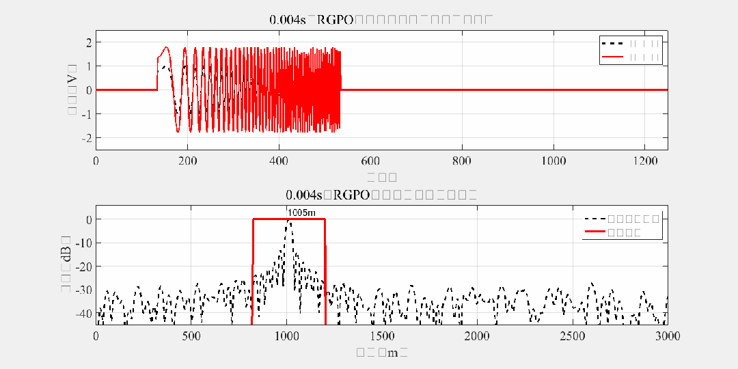Click the y-axis tick label -1 of the waveform plot
This screenshot has width=738, height=369.
pyautogui.click(x=87, y=113)
